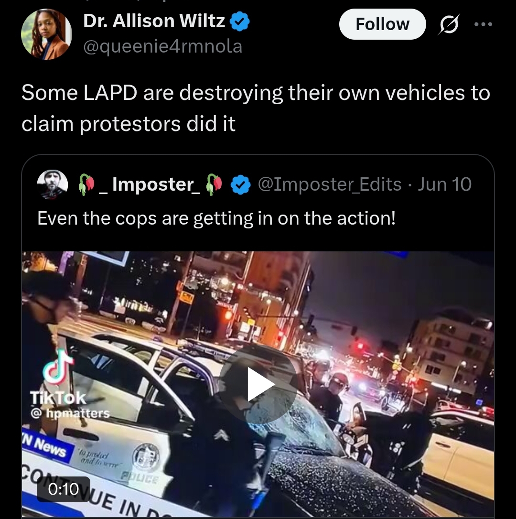Select the tweet text about LAPD vehicles
The width and height of the screenshot is (516, 519).
pyautogui.click(x=256, y=108)
